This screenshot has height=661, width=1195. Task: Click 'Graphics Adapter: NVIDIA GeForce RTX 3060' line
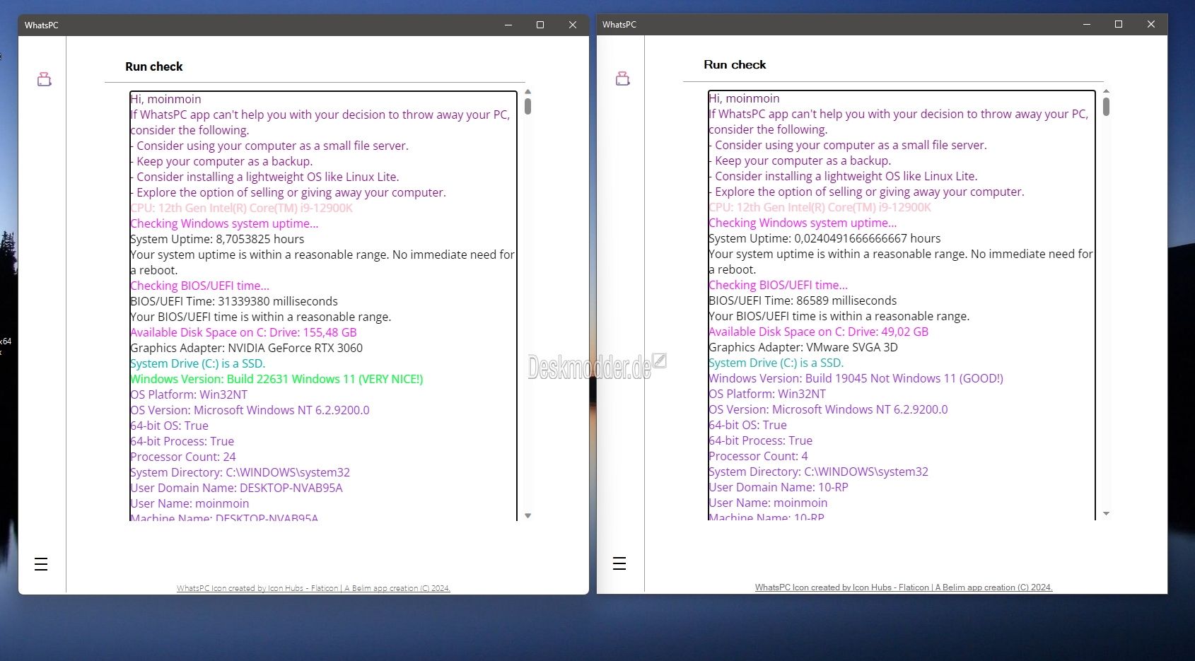click(x=246, y=348)
